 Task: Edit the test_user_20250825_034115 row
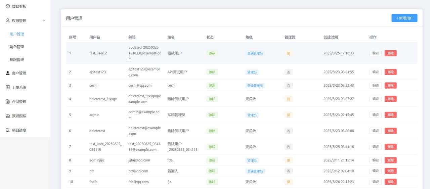tap(376, 147)
